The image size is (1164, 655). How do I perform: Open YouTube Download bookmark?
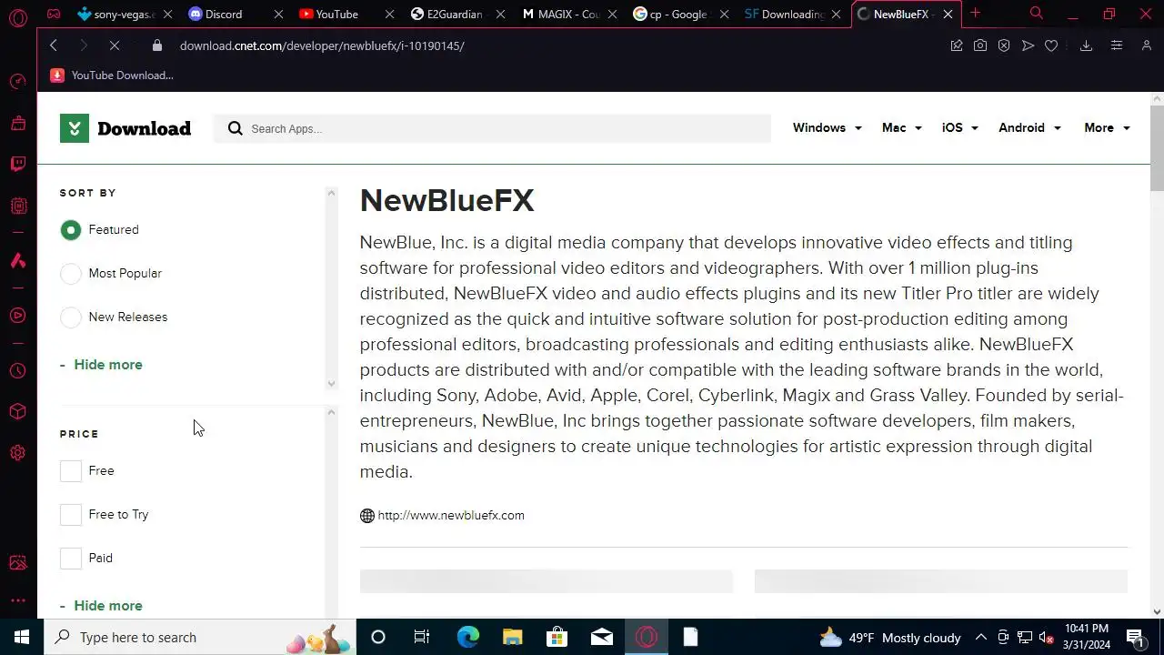pos(112,76)
